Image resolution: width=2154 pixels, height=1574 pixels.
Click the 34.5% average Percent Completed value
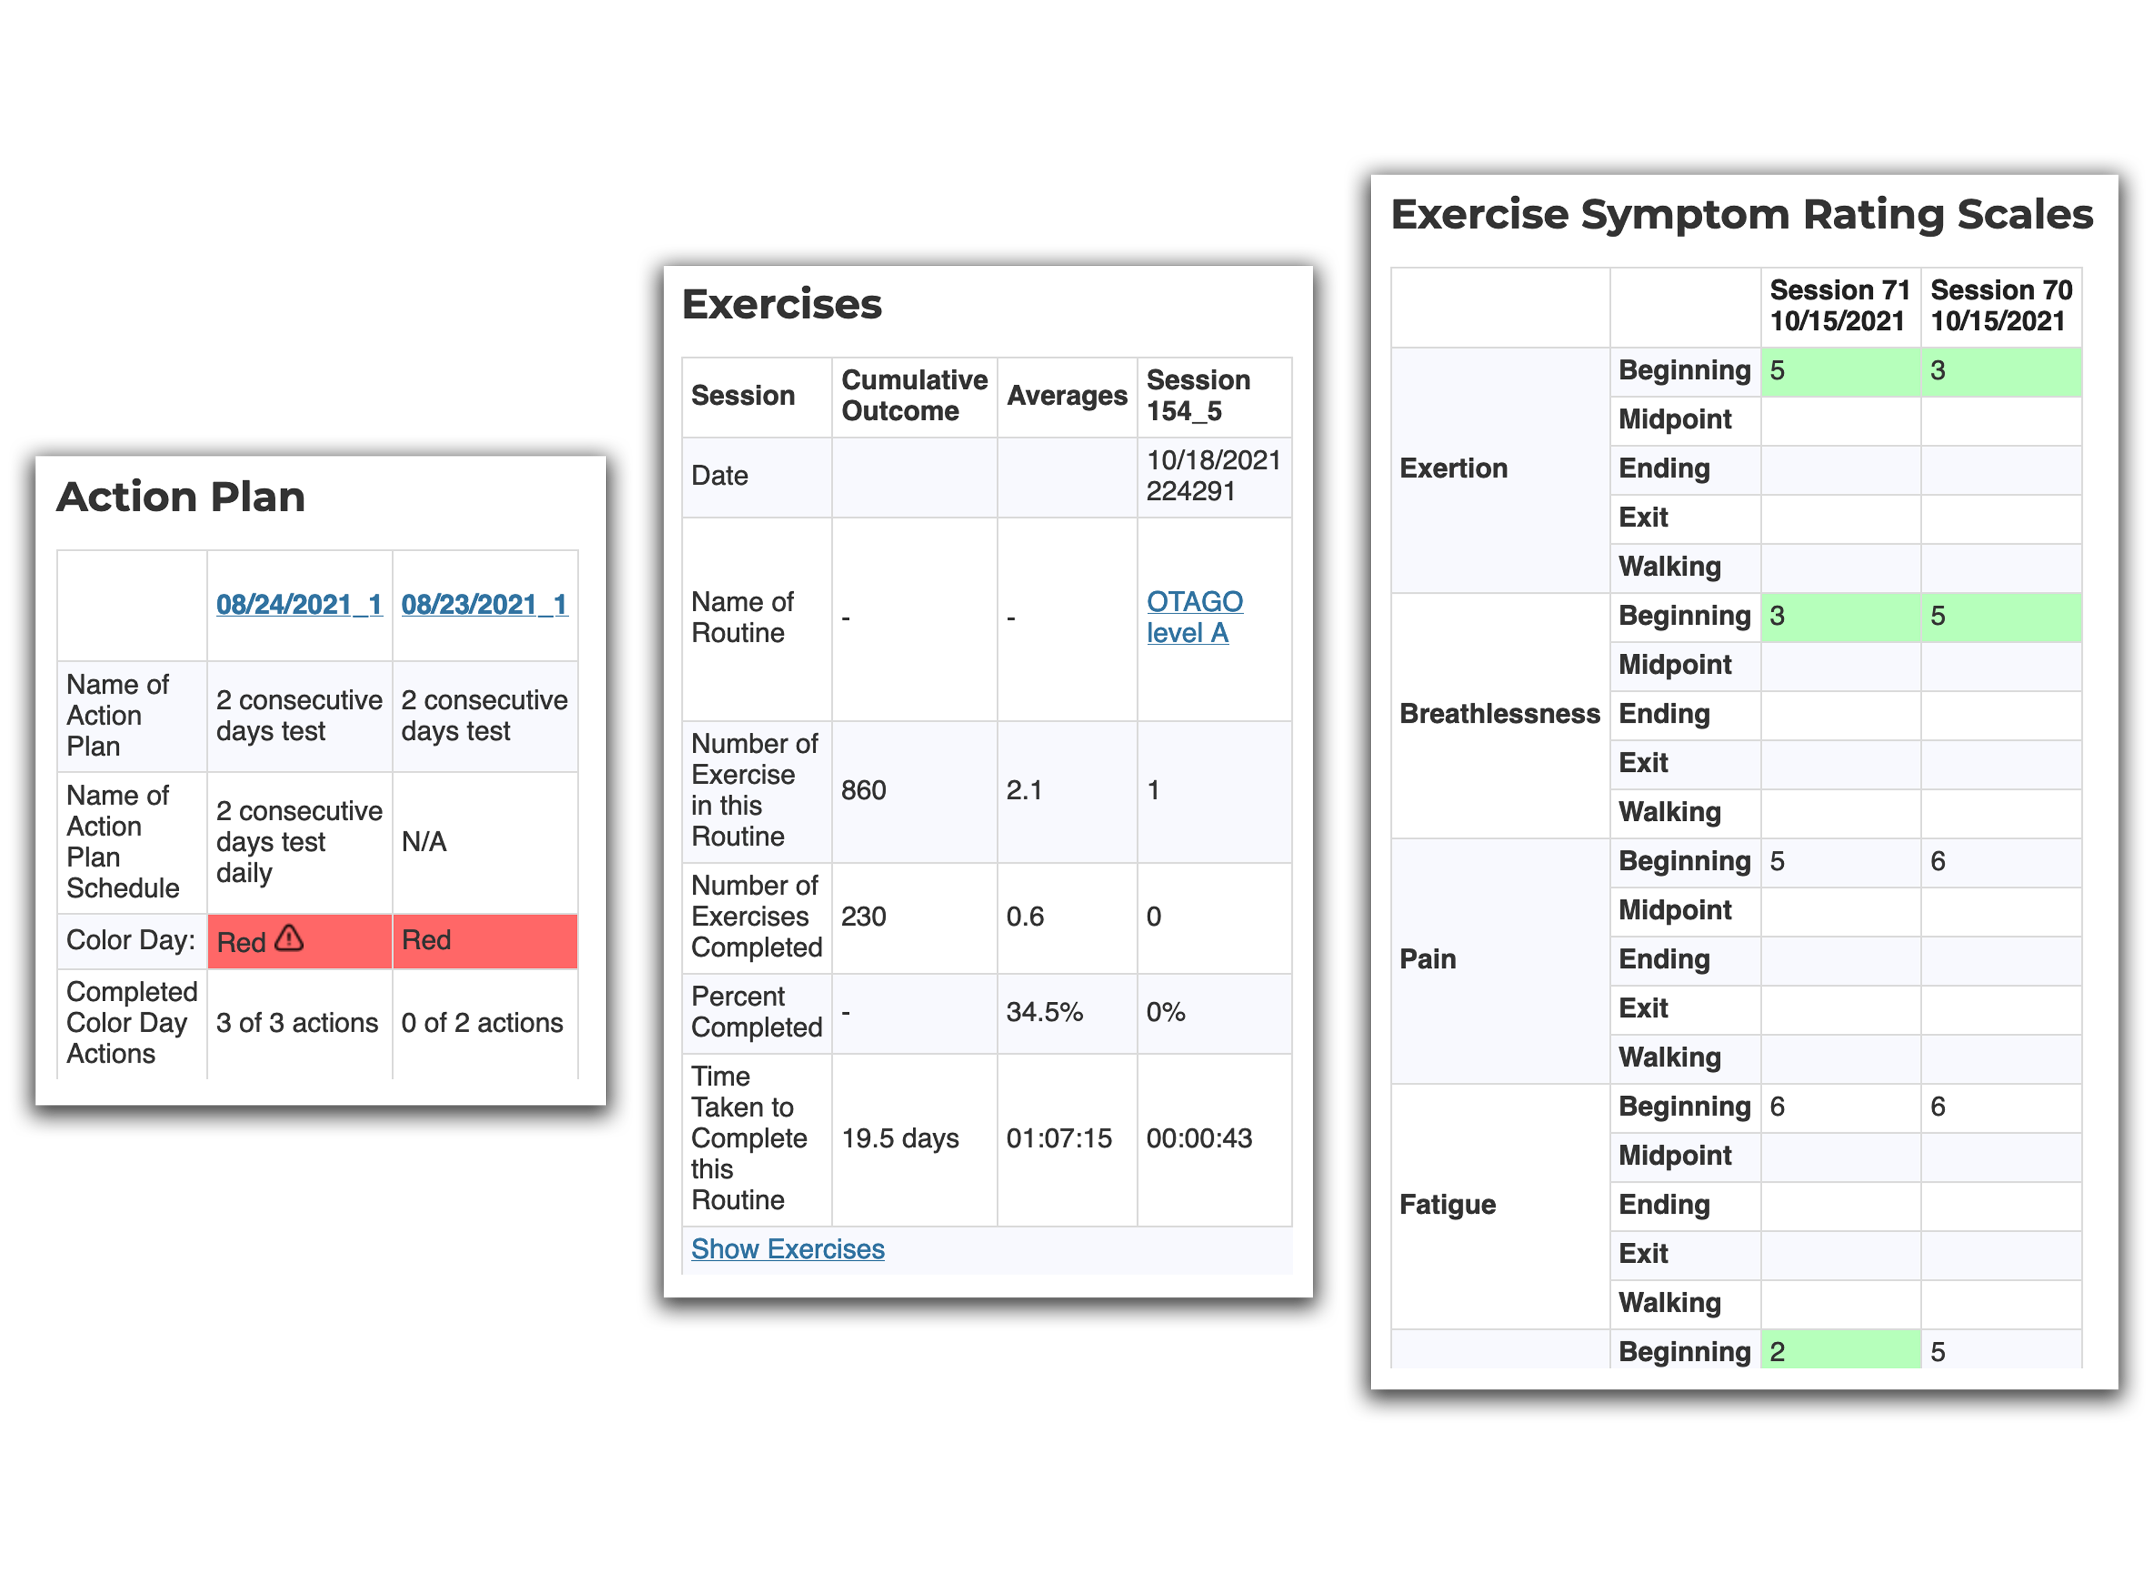(x=1044, y=1013)
